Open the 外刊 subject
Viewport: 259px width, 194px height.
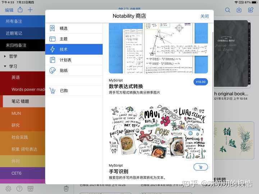[x=22, y=161]
